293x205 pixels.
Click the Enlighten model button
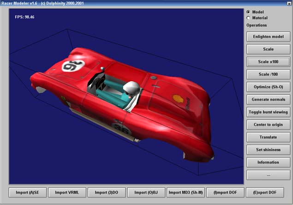pyautogui.click(x=268, y=36)
